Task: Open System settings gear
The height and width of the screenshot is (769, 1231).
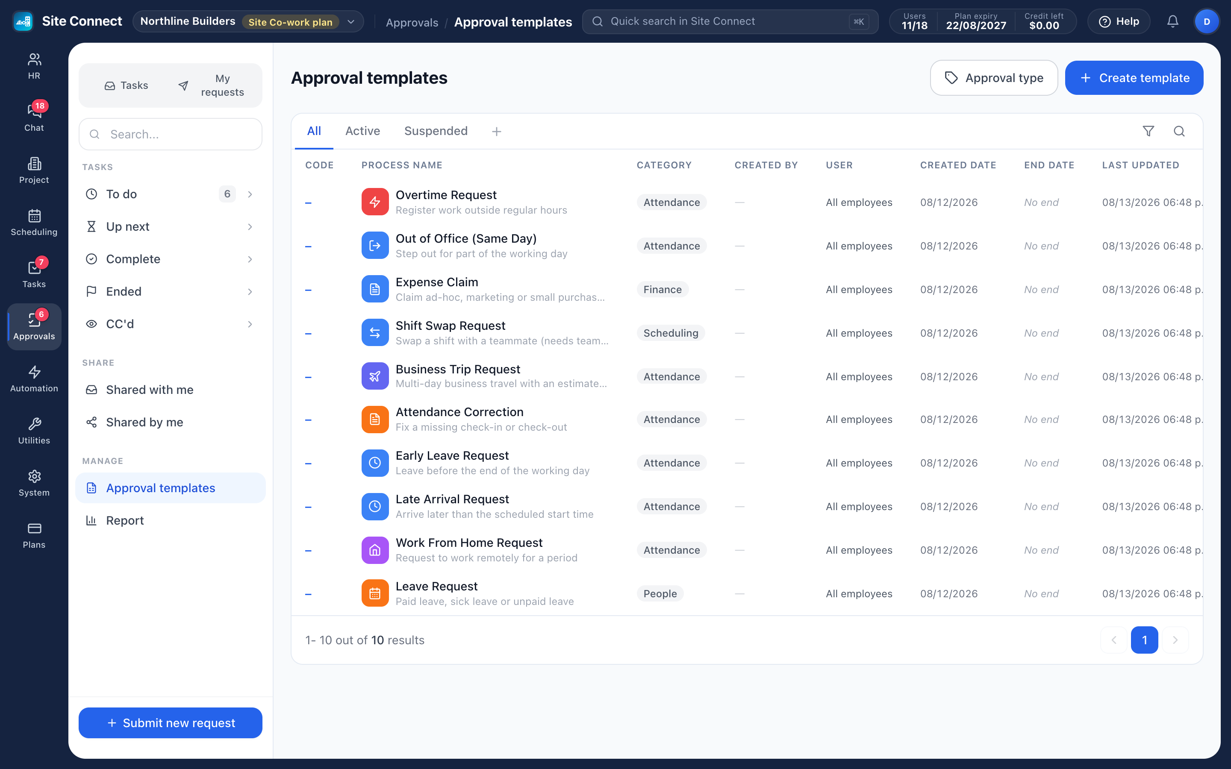Action: coord(34,483)
